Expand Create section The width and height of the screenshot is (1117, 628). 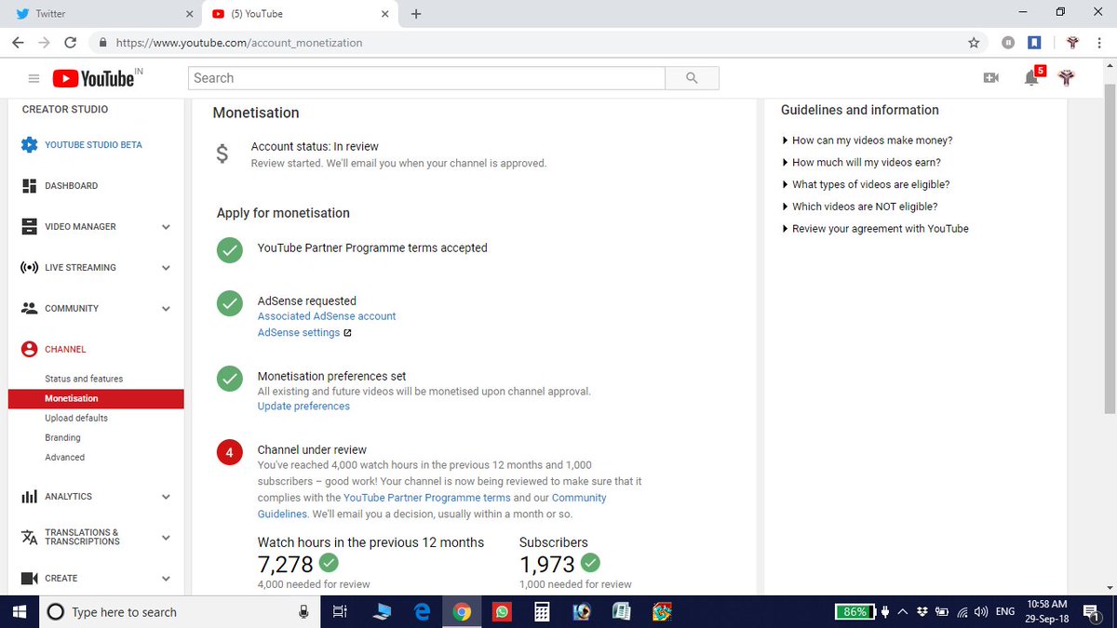[166, 579]
